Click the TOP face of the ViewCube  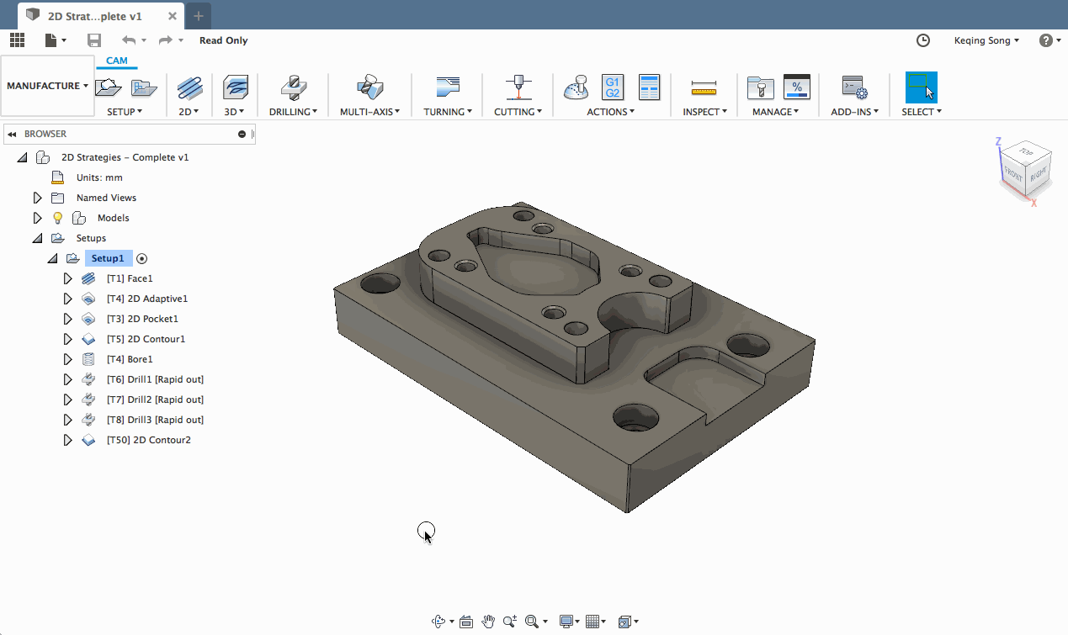[x=1025, y=152]
